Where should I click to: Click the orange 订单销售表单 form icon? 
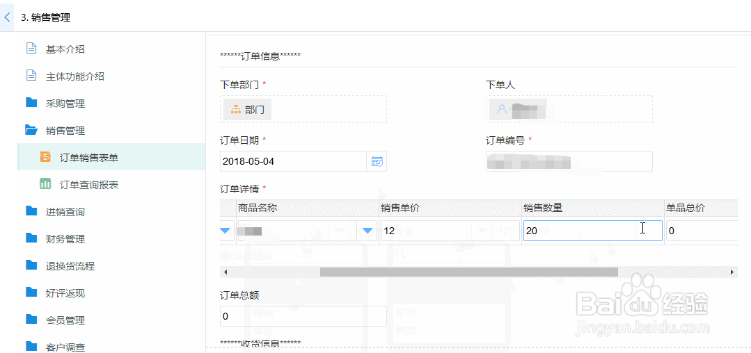pyautogui.click(x=45, y=156)
